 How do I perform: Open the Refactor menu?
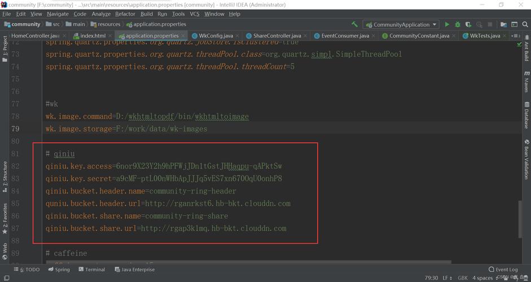point(125,14)
